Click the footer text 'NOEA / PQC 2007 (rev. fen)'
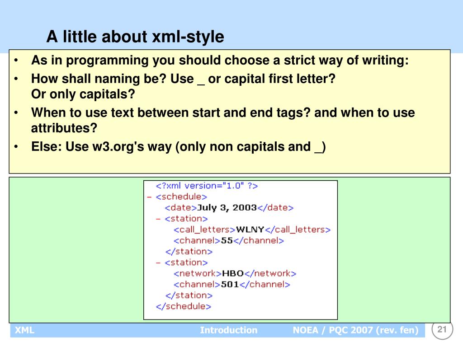The image size is (463, 347). pos(355,330)
